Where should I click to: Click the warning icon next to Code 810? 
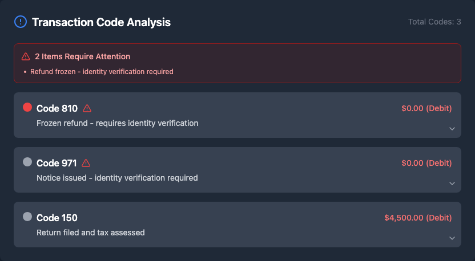pos(87,108)
